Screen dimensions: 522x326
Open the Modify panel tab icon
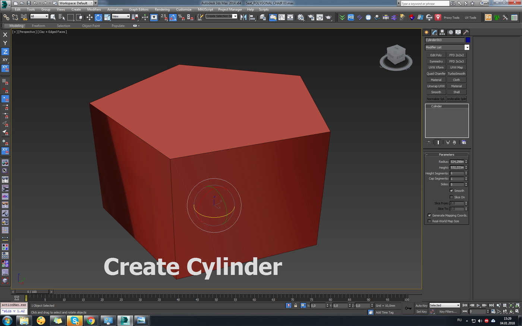[434, 32]
